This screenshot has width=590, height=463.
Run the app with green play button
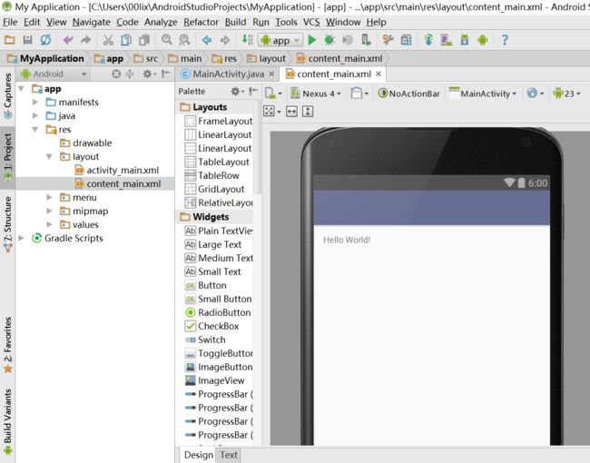(x=312, y=40)
